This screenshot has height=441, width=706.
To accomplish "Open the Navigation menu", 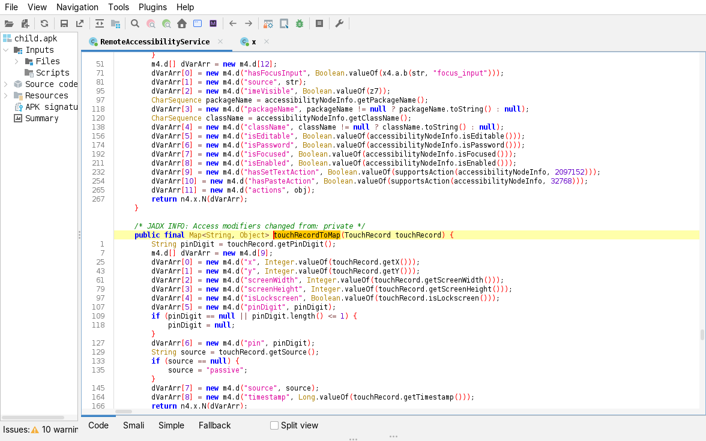I will pyautogui.click(x=77, y=7).
